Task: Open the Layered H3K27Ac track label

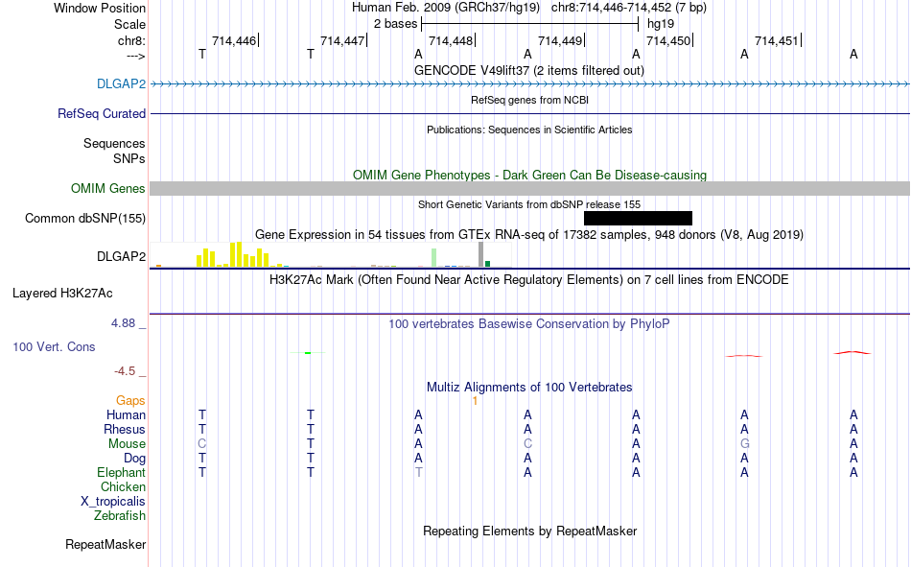Action: pos(62,294)
